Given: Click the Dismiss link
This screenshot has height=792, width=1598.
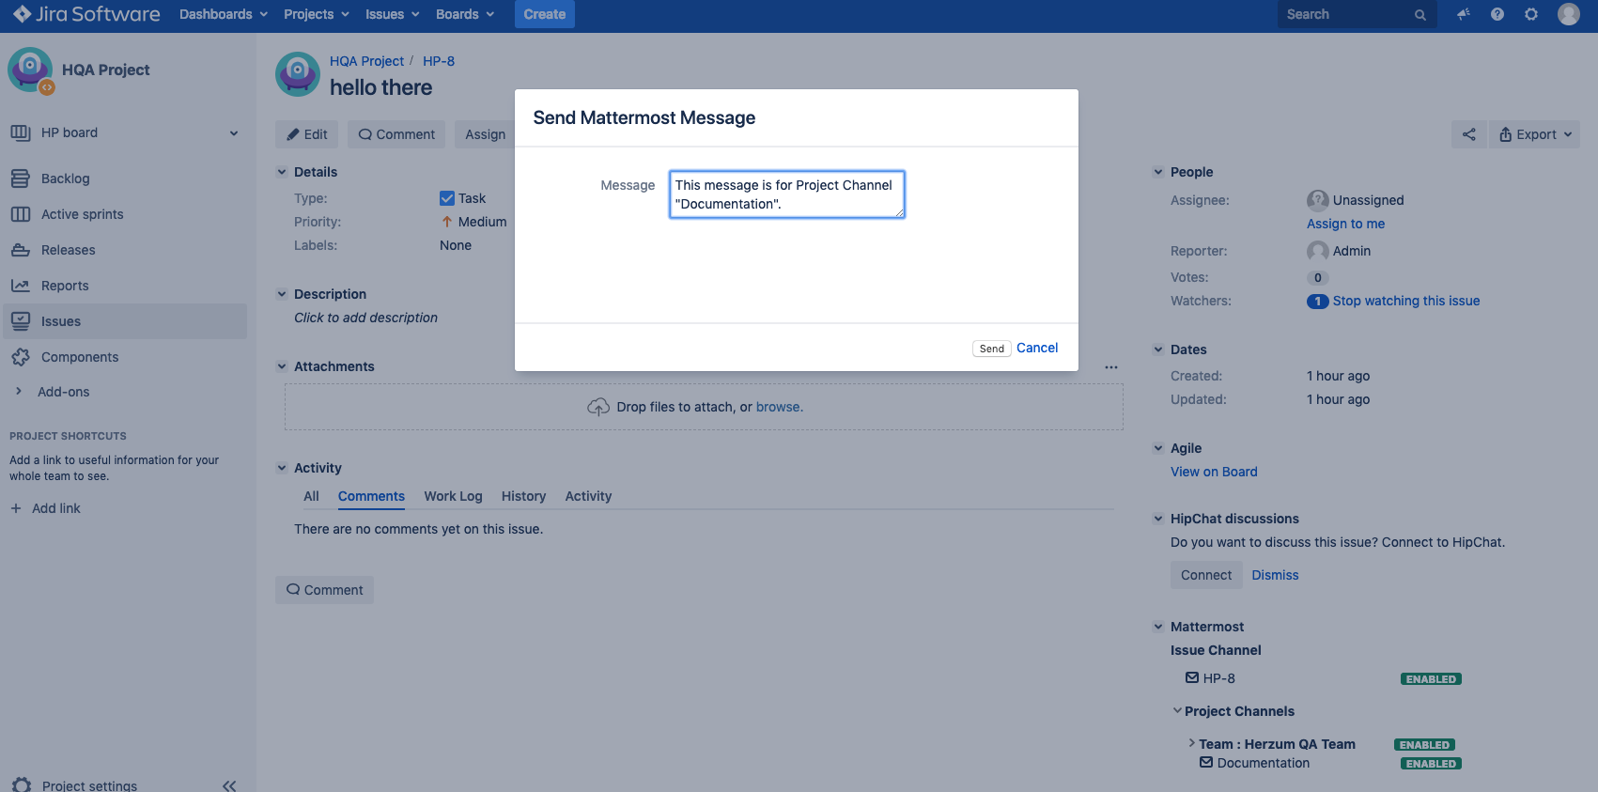Looking at the screenshot, I should tap(1275, 575).
